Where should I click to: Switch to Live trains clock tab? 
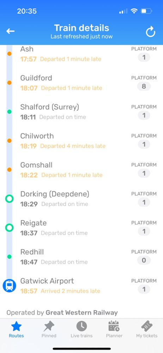81,329
